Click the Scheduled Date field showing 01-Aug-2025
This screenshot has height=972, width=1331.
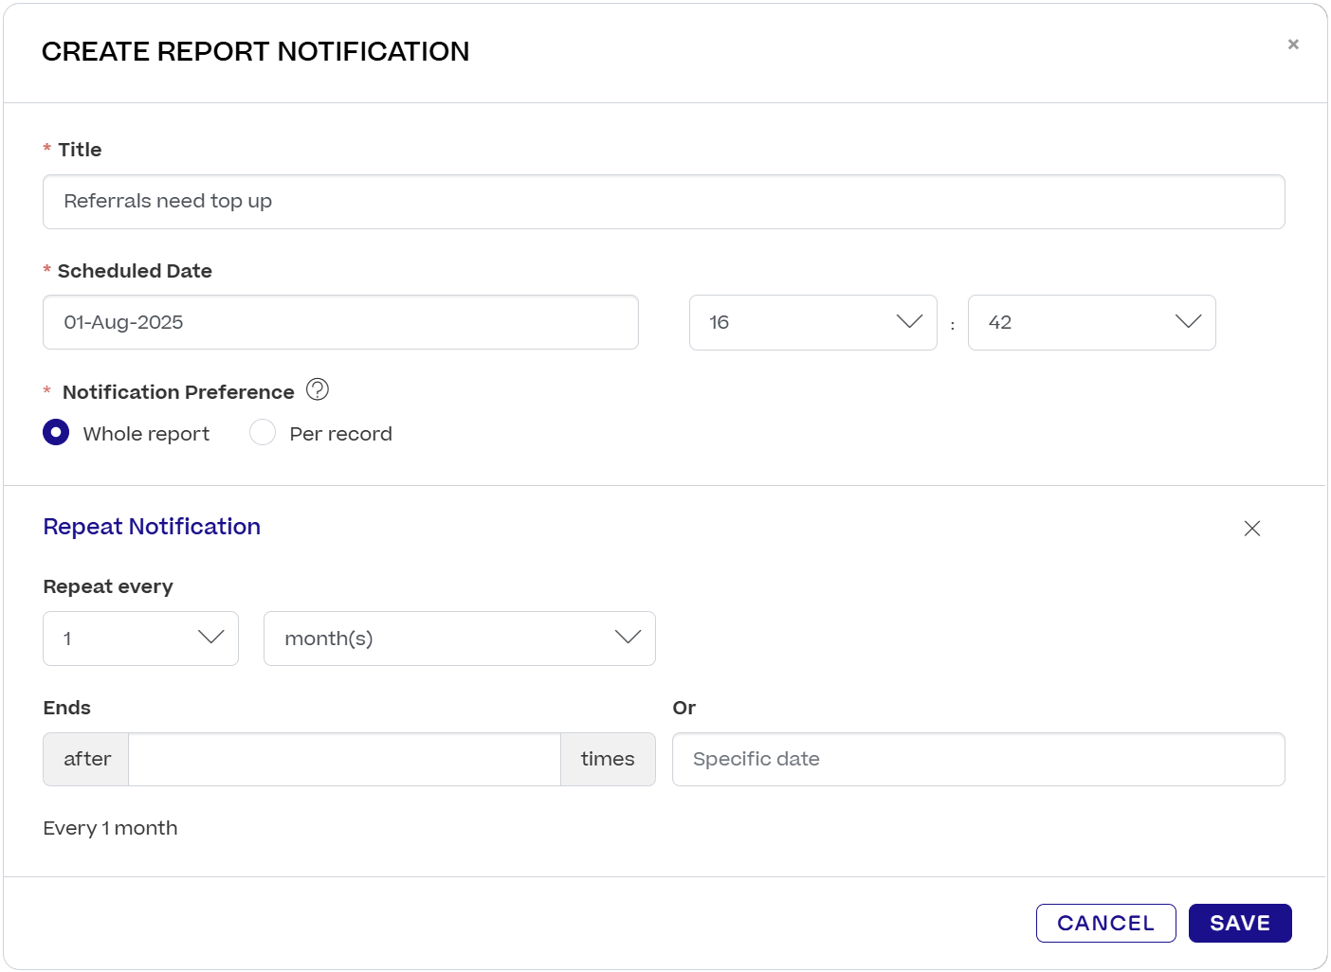click(340, 322)
